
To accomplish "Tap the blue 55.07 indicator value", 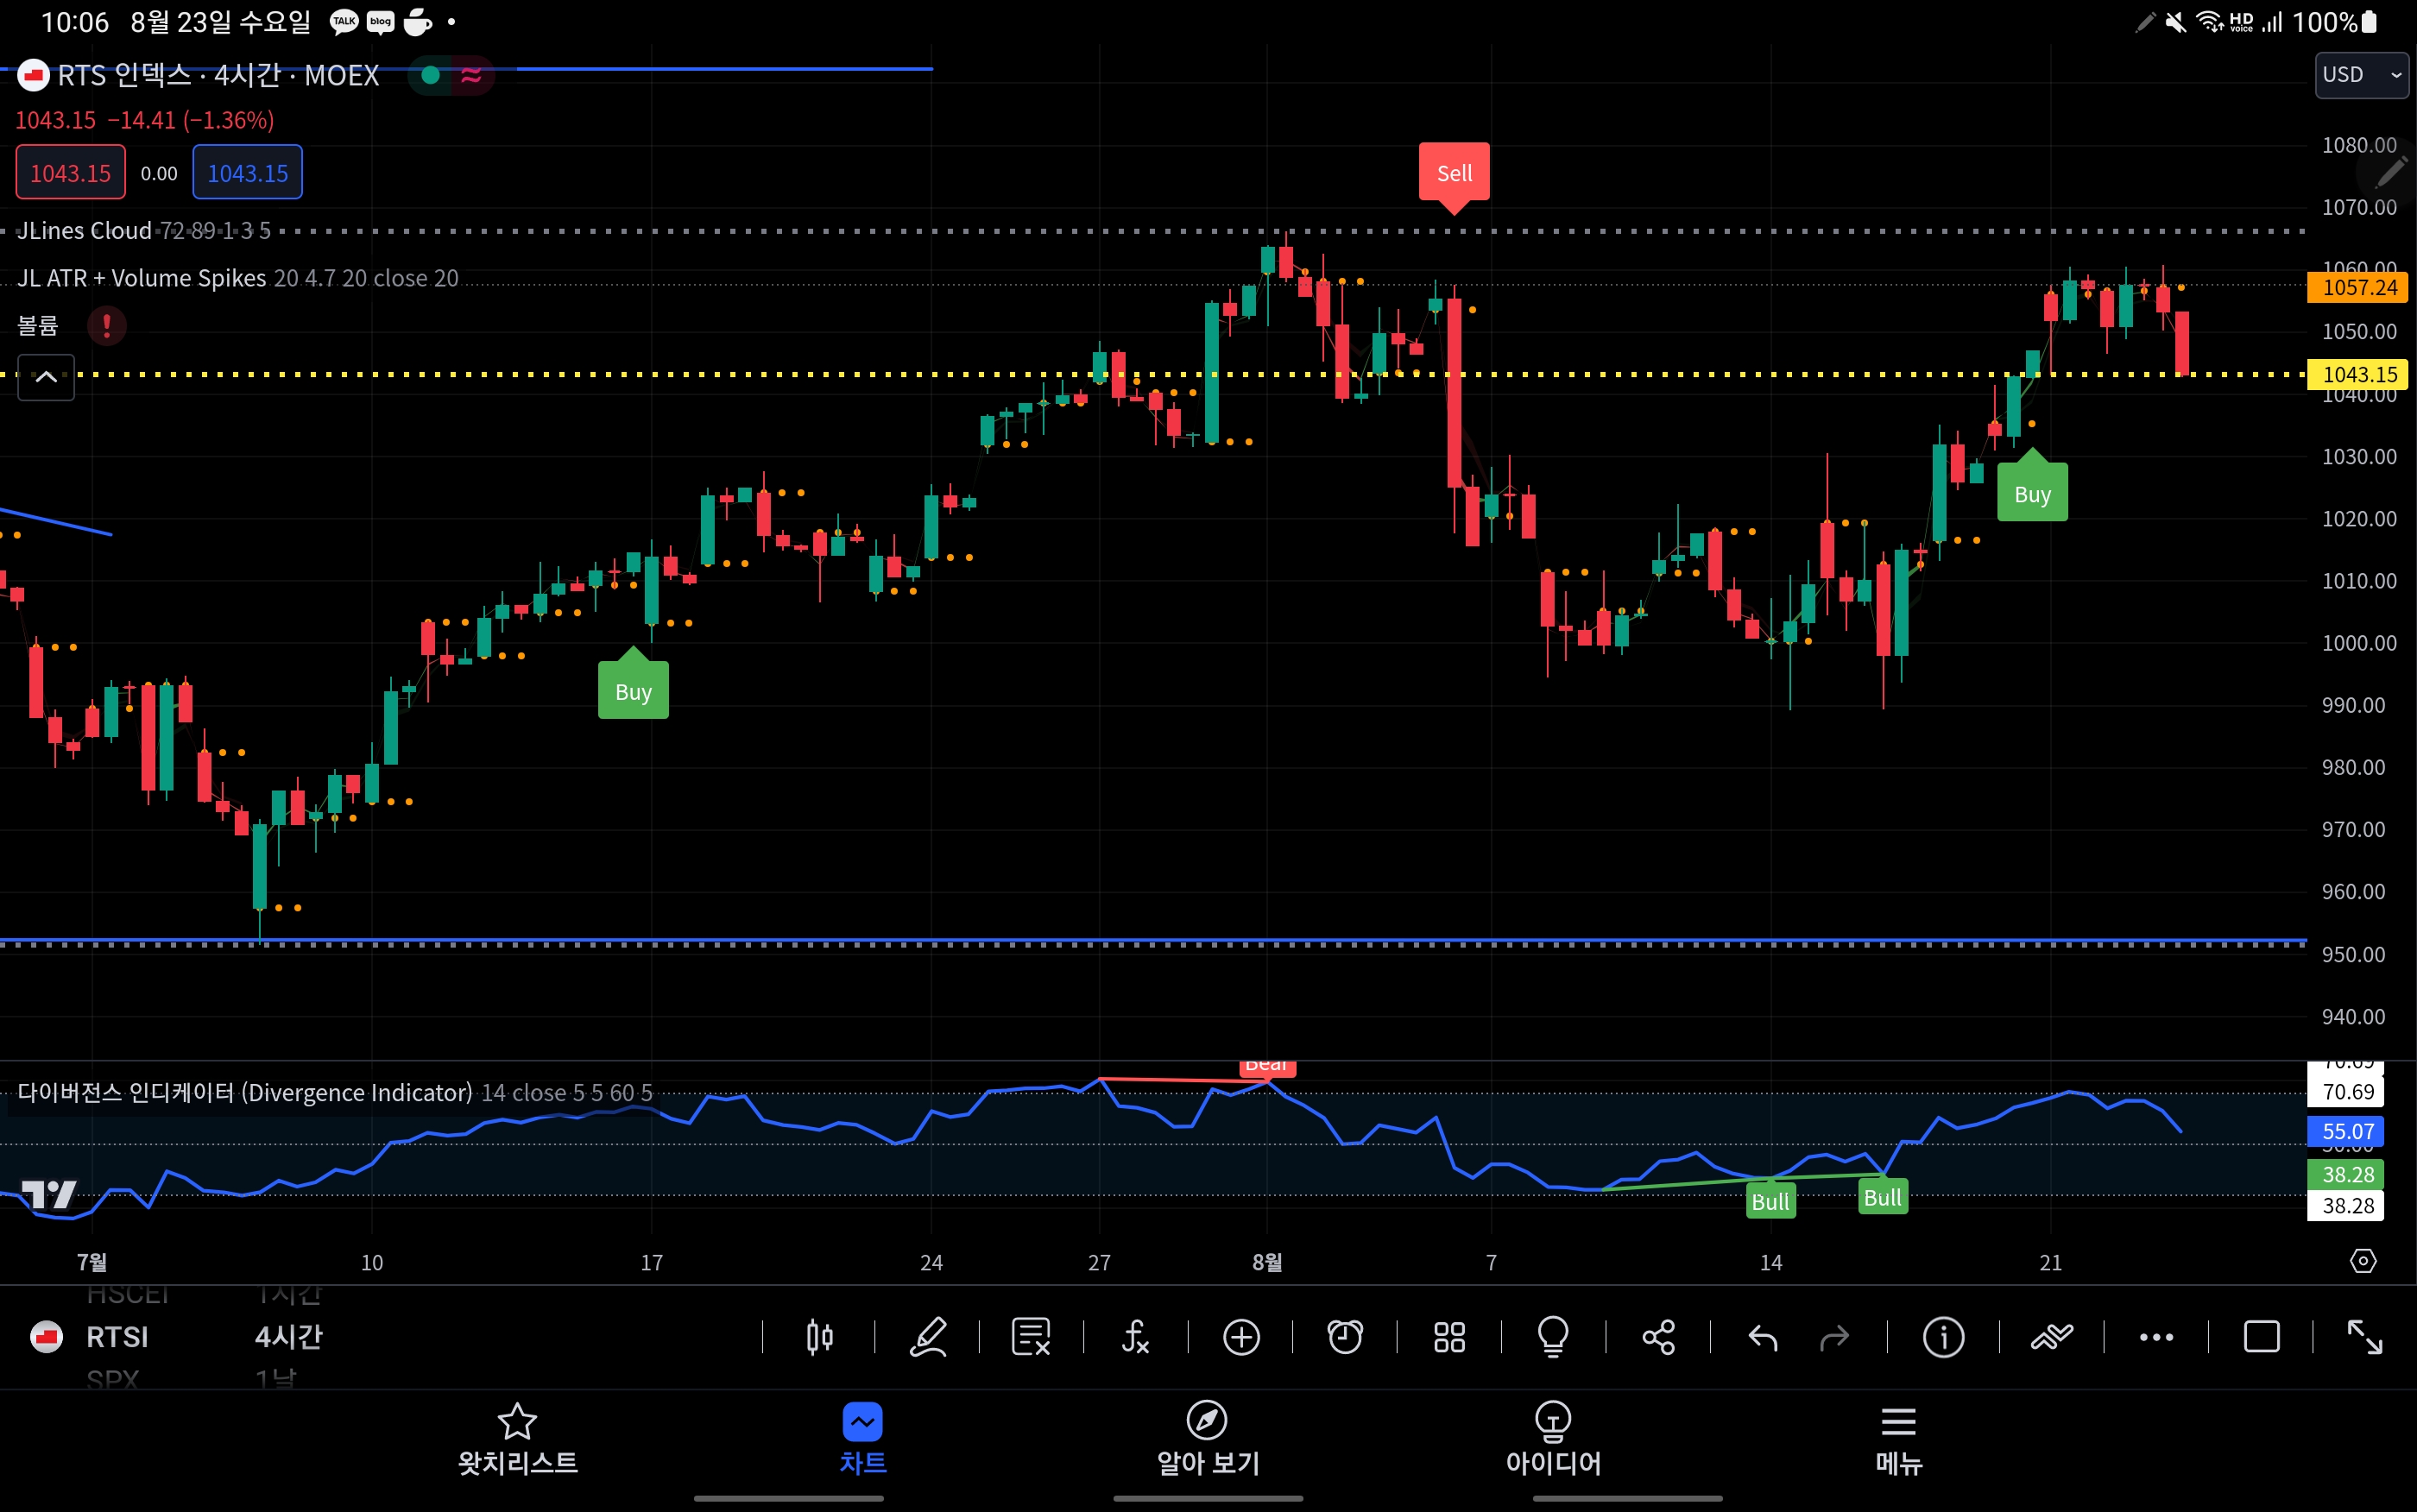I will 2346,1131.
